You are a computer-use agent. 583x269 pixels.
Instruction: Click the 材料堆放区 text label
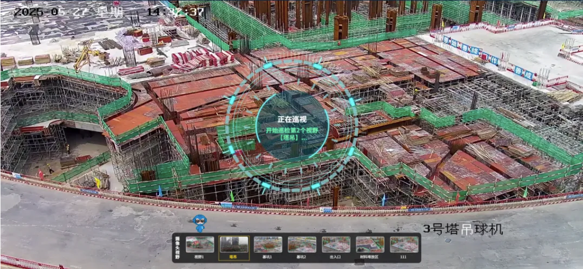[x=370, y=257]
